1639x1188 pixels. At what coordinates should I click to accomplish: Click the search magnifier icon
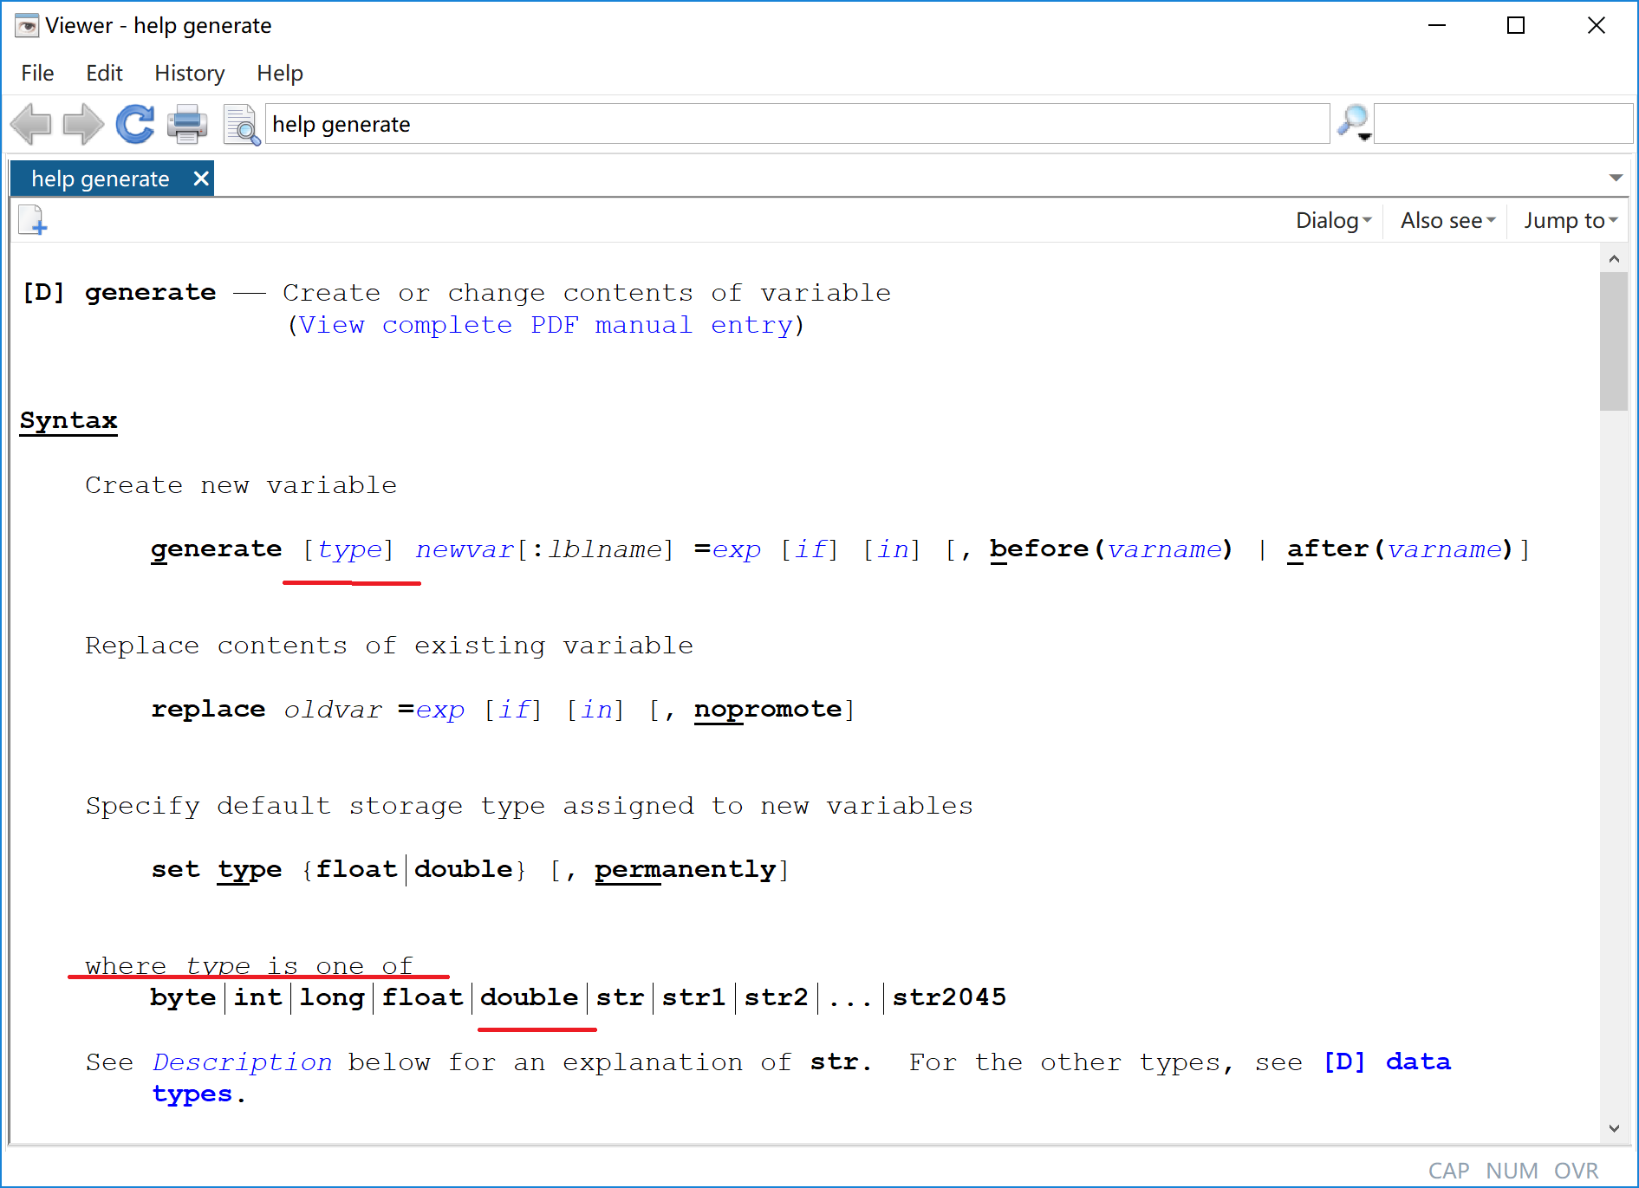[x=1354, y=123]
